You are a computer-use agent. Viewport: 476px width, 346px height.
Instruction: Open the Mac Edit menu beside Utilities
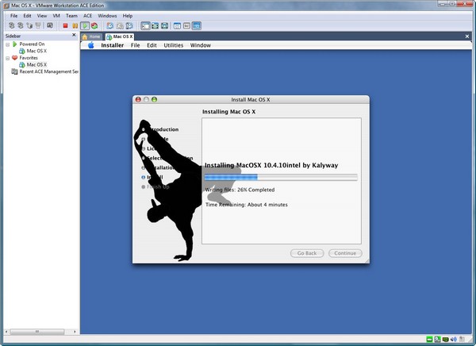coord(152,45)
